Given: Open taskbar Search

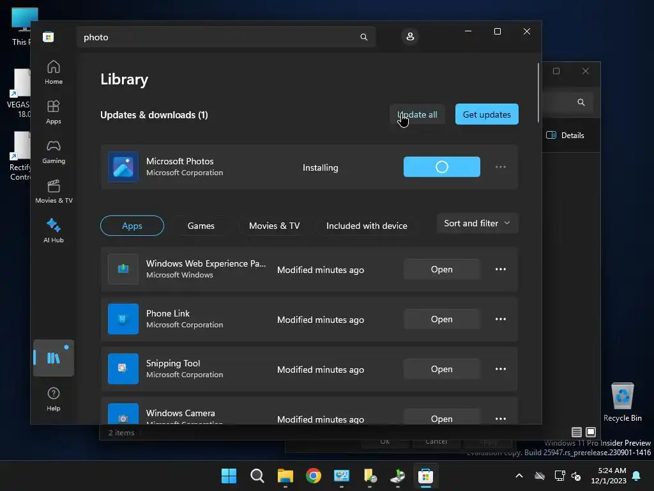Looking at the screenshot, I should [x=257, y=476].
